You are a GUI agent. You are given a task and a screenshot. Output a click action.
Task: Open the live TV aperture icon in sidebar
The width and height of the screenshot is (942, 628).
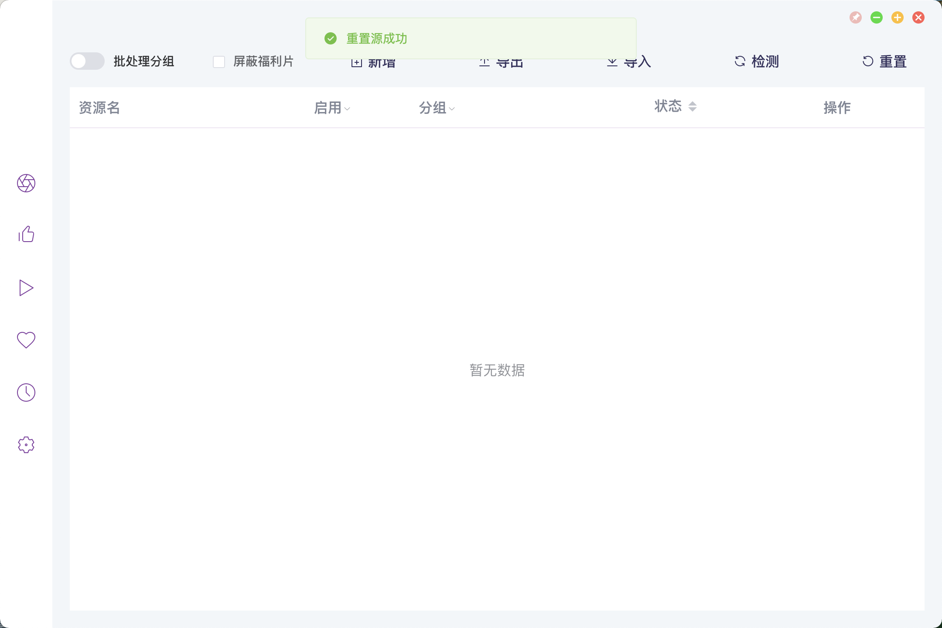click(26, 183)
